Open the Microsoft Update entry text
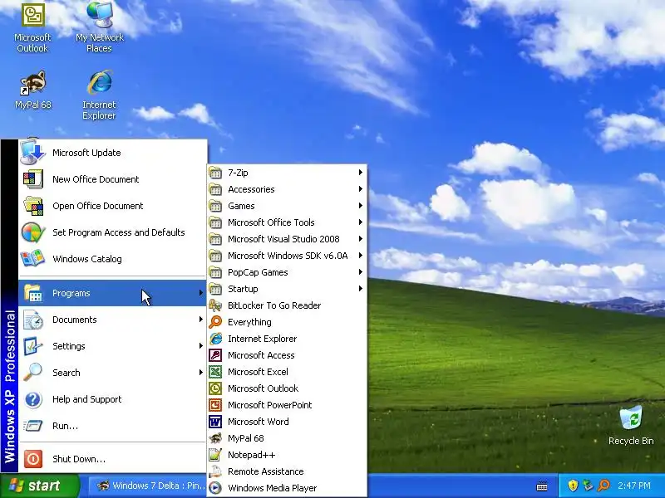665x498 pixels. click(x=86, y=153)
